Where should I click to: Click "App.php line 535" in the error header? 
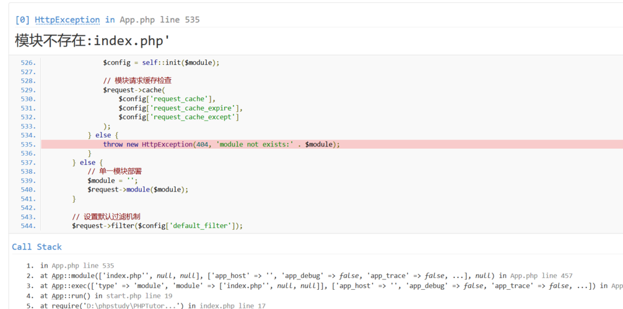point(159,20)
